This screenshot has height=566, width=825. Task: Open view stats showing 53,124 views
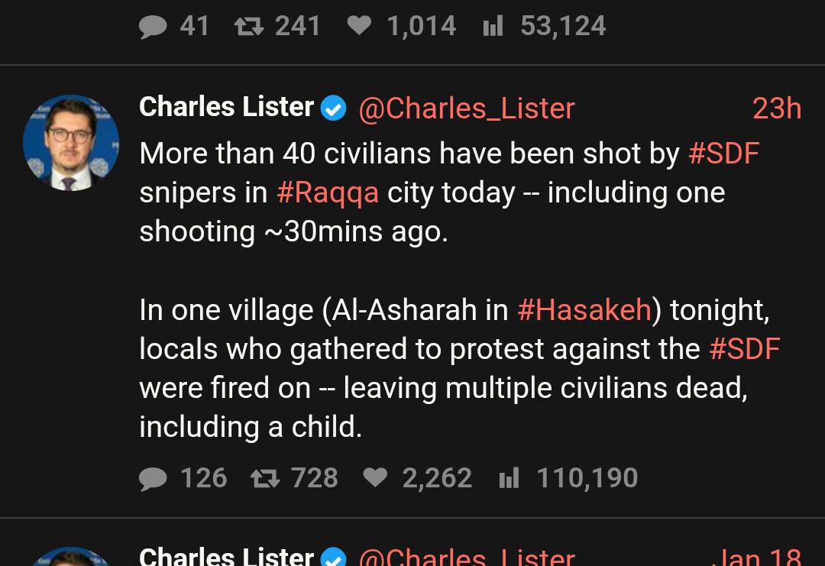click(x=493, y=27)
